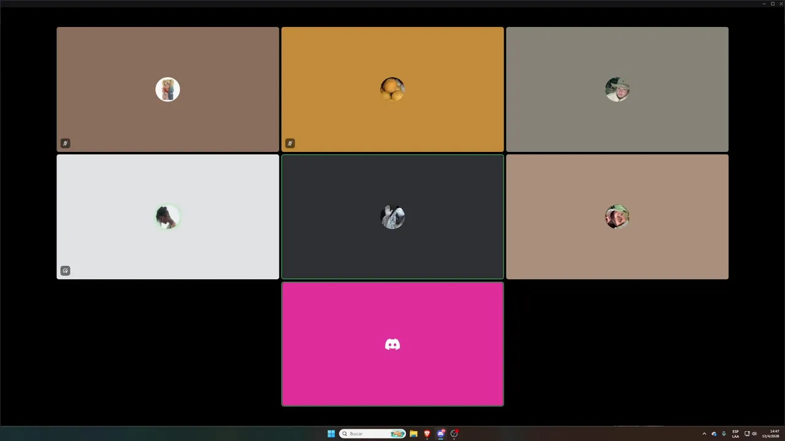Click the white Discord logo avatar
785x441 pixels.
[x=392, y=344]
